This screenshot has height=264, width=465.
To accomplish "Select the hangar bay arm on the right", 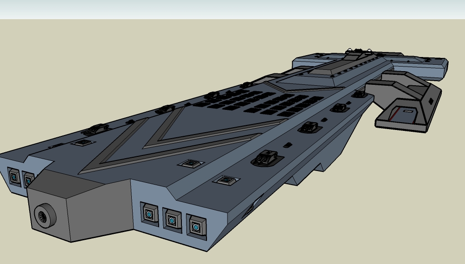I will (406, 103).
